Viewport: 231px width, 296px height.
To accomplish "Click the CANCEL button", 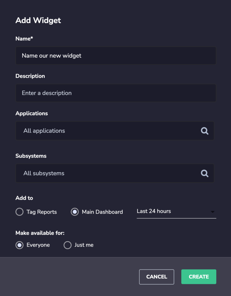I will click(157, 277).
